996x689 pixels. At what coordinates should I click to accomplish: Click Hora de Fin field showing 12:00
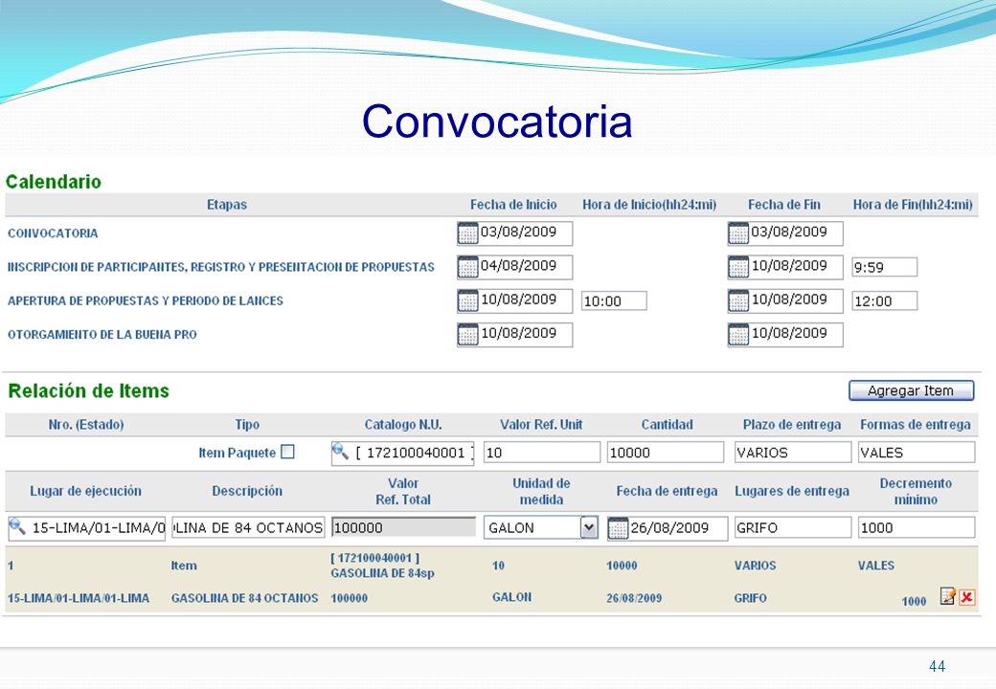pyautogui.click(x=884, y=300)
